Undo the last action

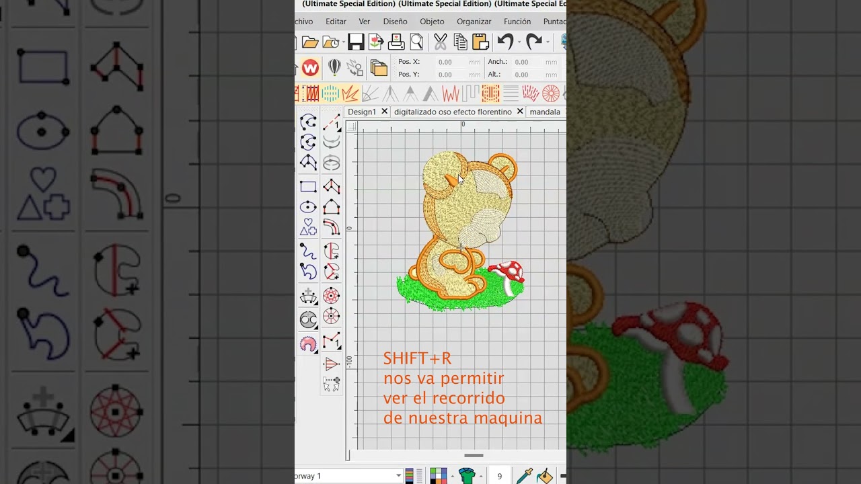[505, 42]
